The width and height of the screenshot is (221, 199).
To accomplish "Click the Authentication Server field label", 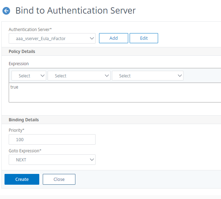I will (x=30, y=29).
